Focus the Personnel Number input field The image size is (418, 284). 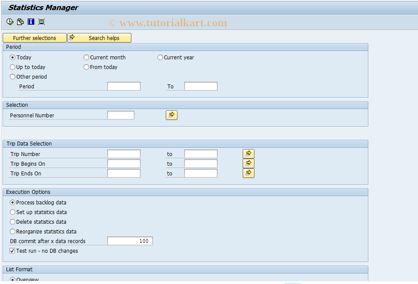pos(121,115)
